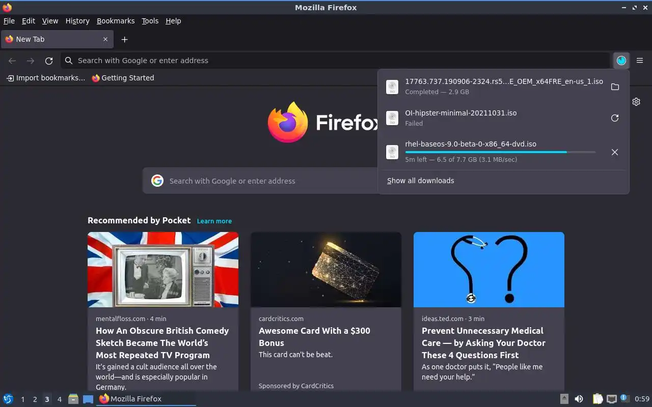Click the 17763 ISO file icon

click(392, 87)
